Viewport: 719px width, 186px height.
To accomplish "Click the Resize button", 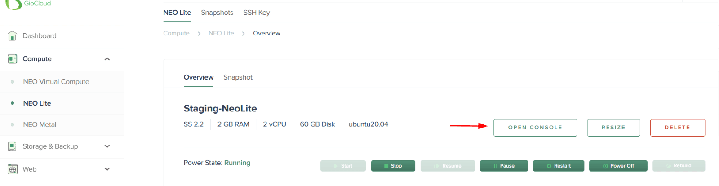I will (x=613, y=128).
